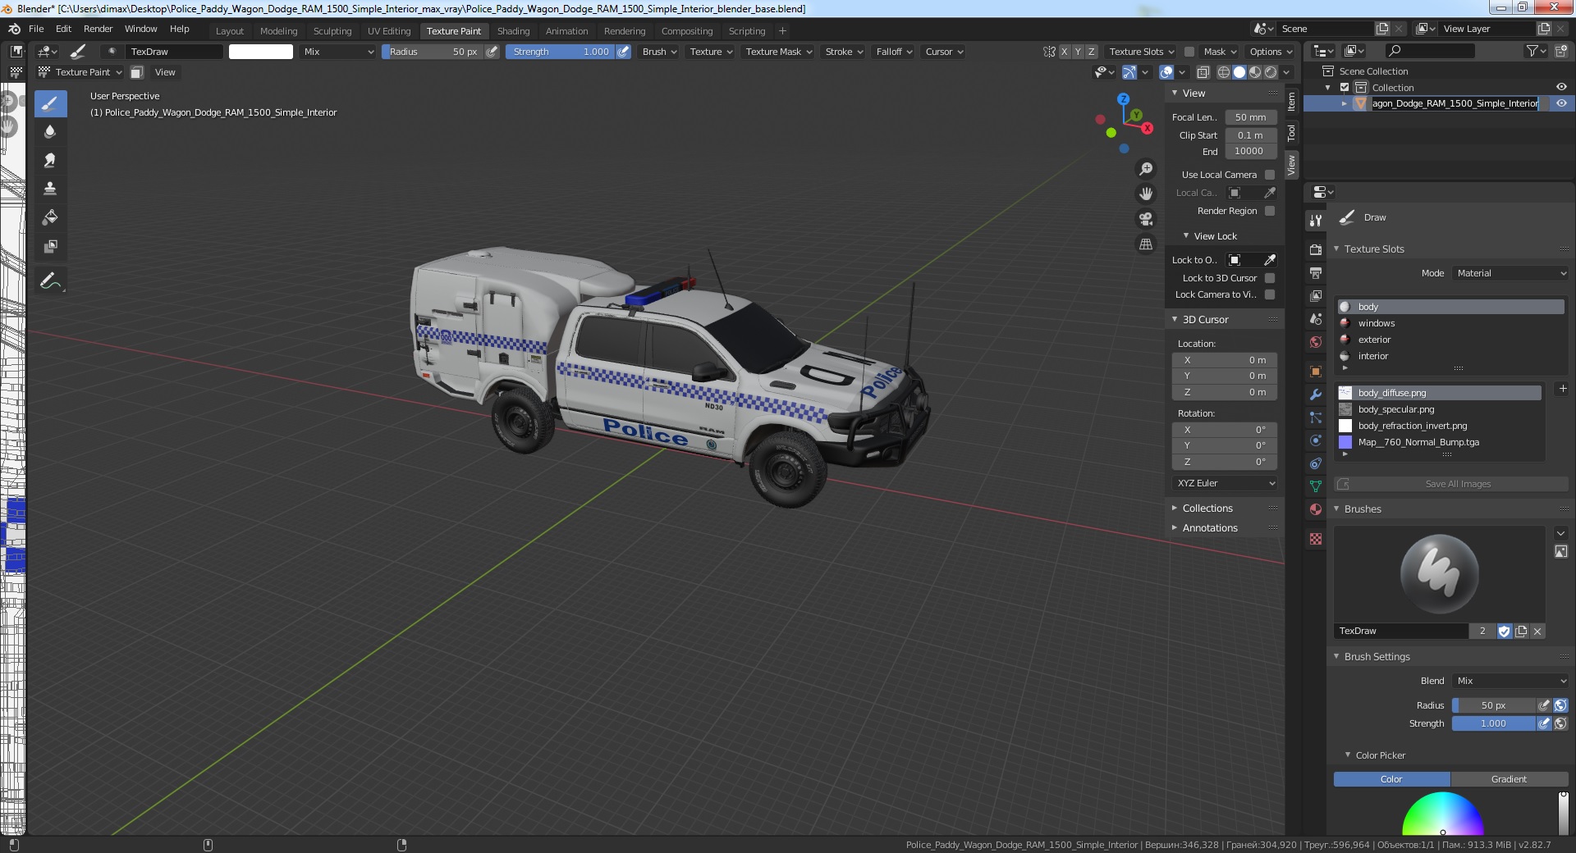Open the Active Tool properties tab

click(x=1316, y=220)
